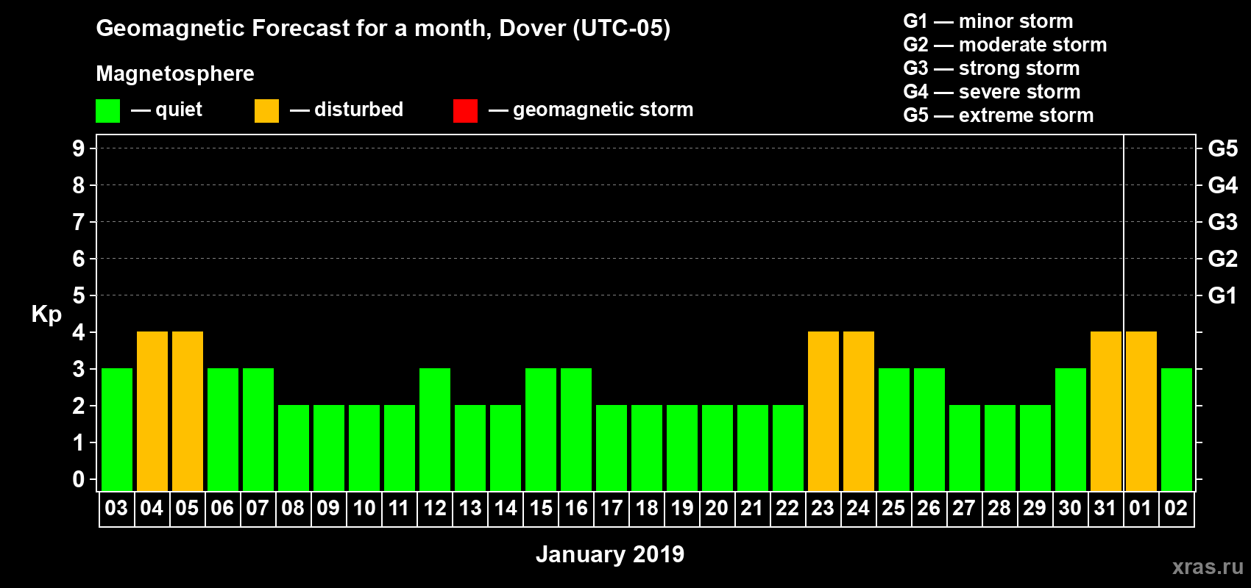Click the Kp axis title
The image size is (1251, 588).
(x=46, y=315)
